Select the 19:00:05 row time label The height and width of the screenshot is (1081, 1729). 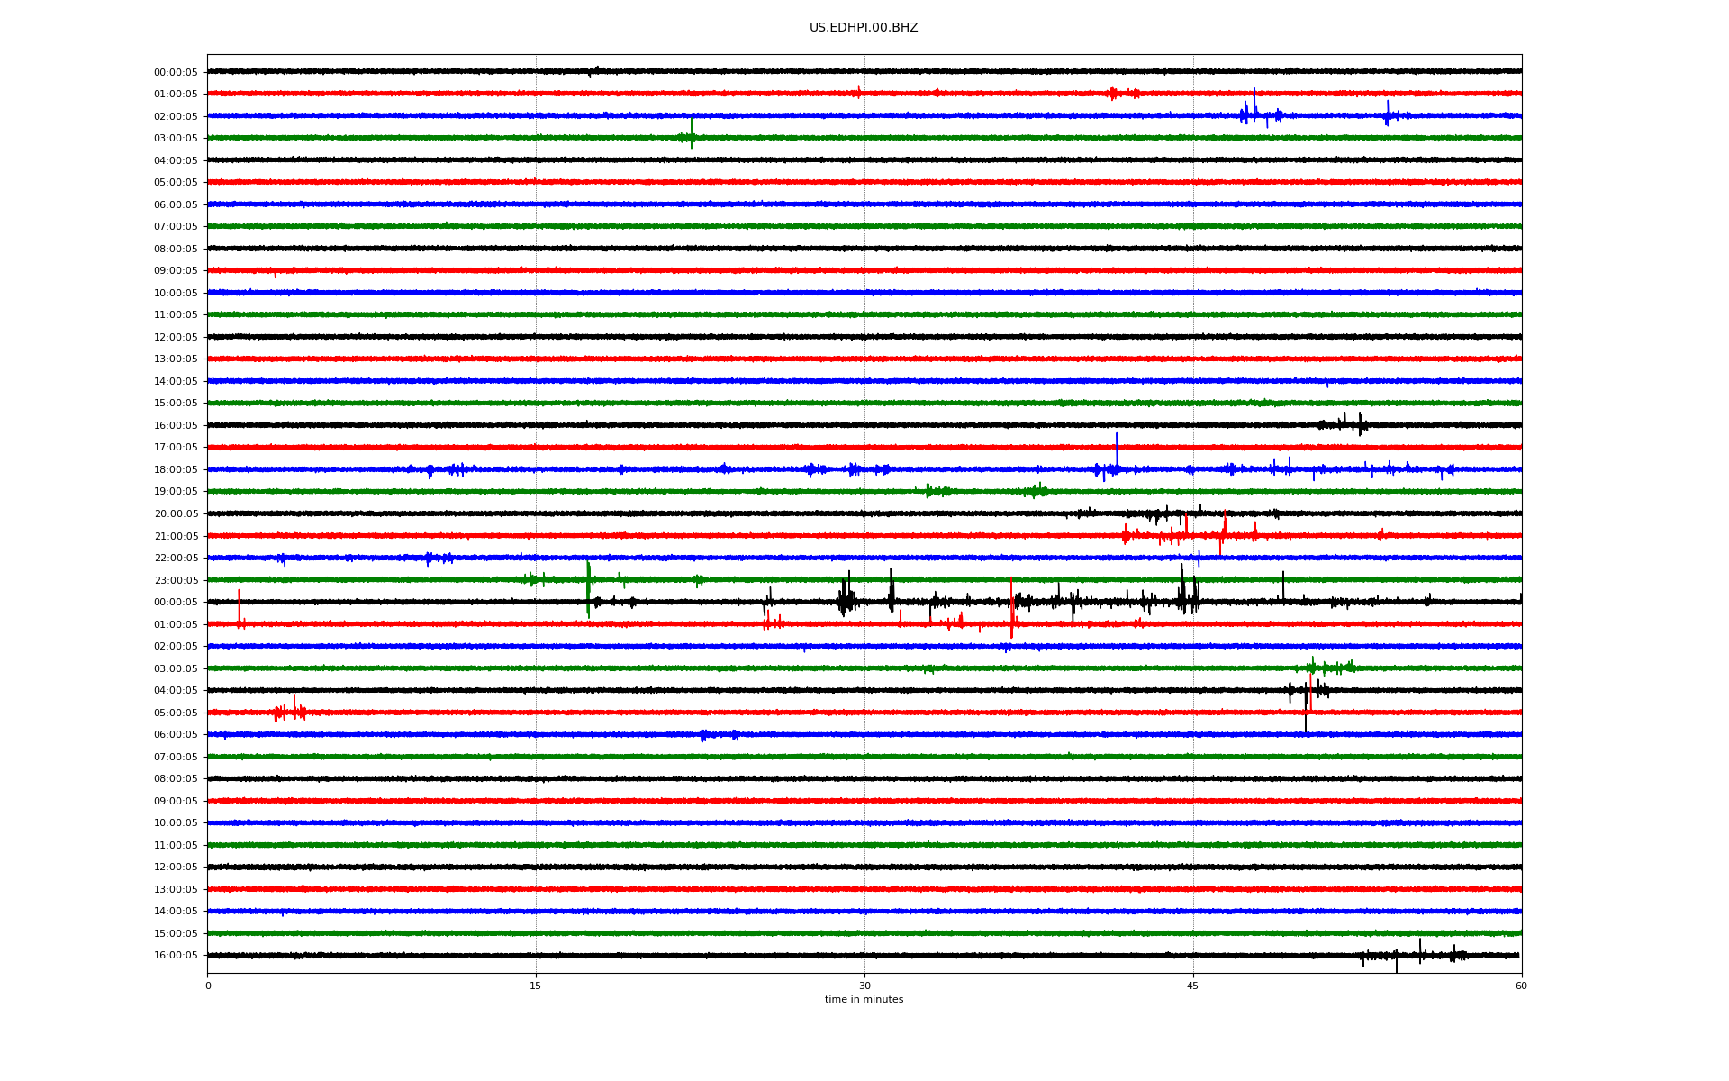click(x=176, y=492)
